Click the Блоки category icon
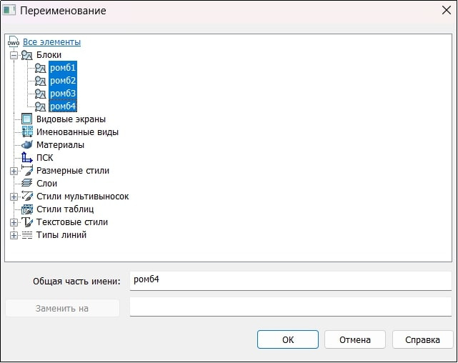 pos(27,55)
